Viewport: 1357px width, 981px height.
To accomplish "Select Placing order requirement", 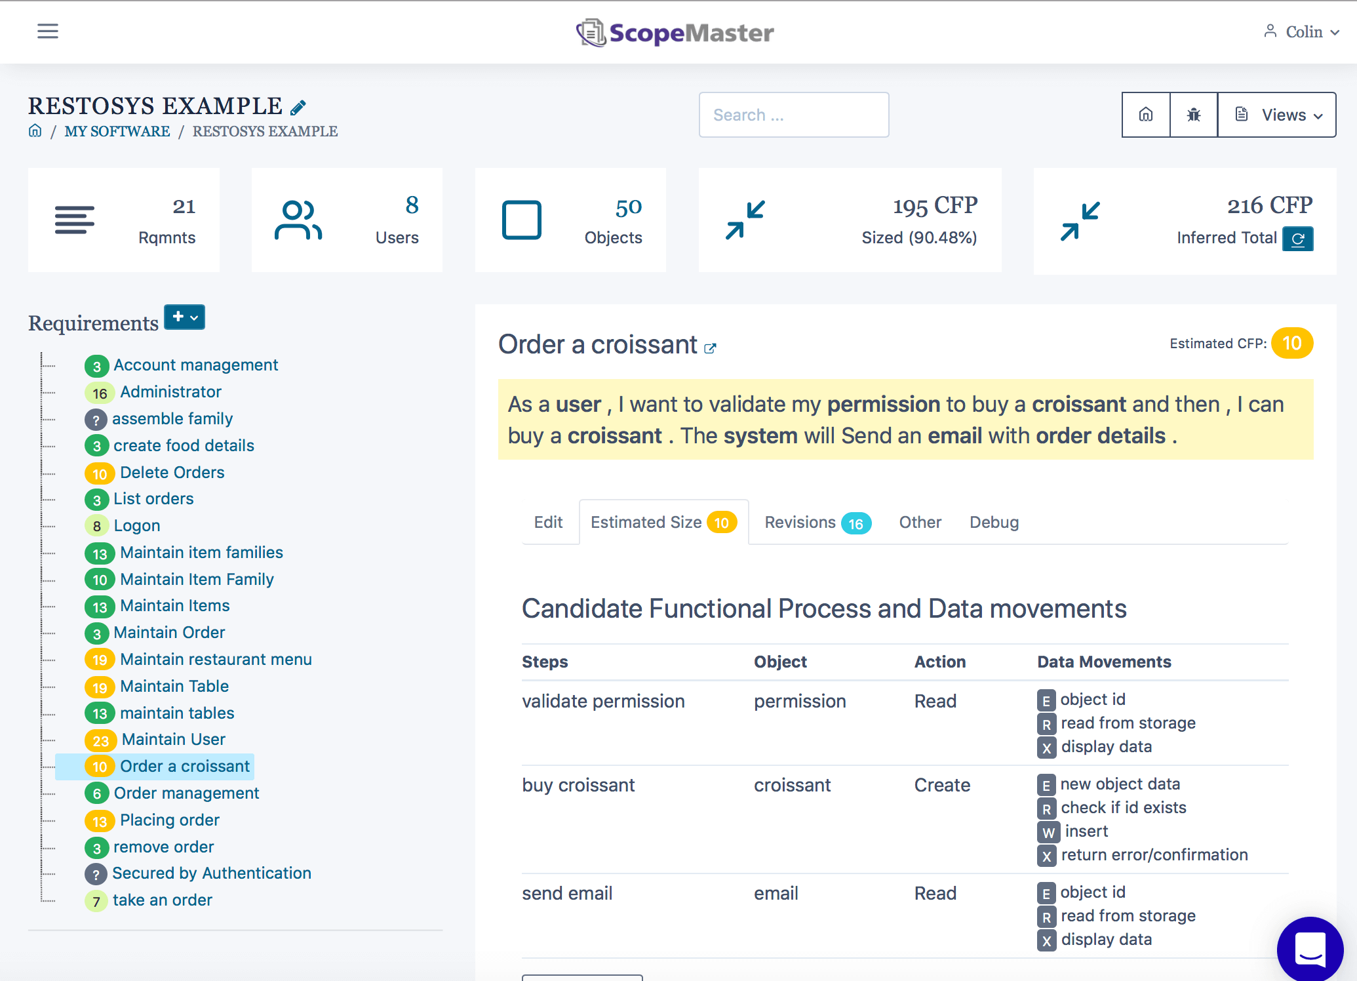I will (x=170, y=820).
